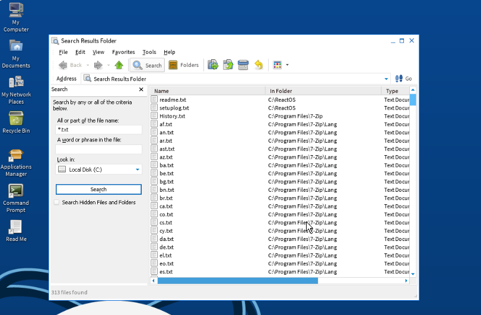Click the 313 files found status text
The height and width of the screenshot is (315, 481).
[69, 292]
